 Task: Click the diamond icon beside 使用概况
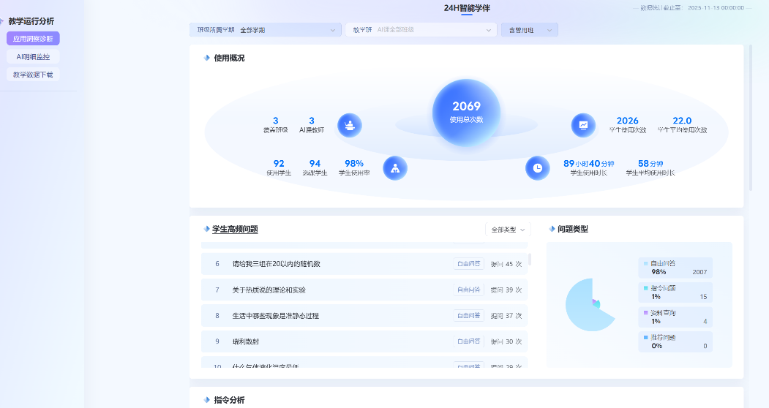[x=207, y=58]
